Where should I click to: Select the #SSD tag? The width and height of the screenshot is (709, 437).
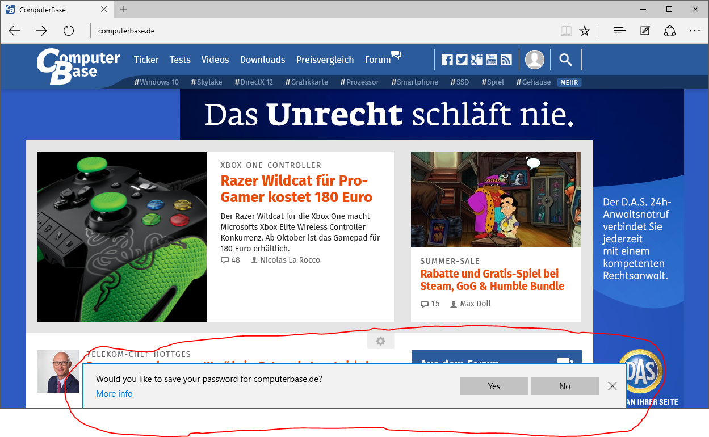pyautogui.click(x=460, y=82)
